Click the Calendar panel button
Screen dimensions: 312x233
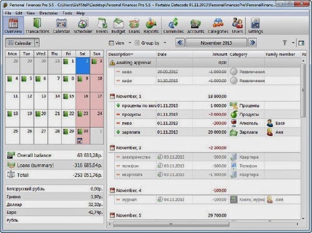[x=20, y=43]
